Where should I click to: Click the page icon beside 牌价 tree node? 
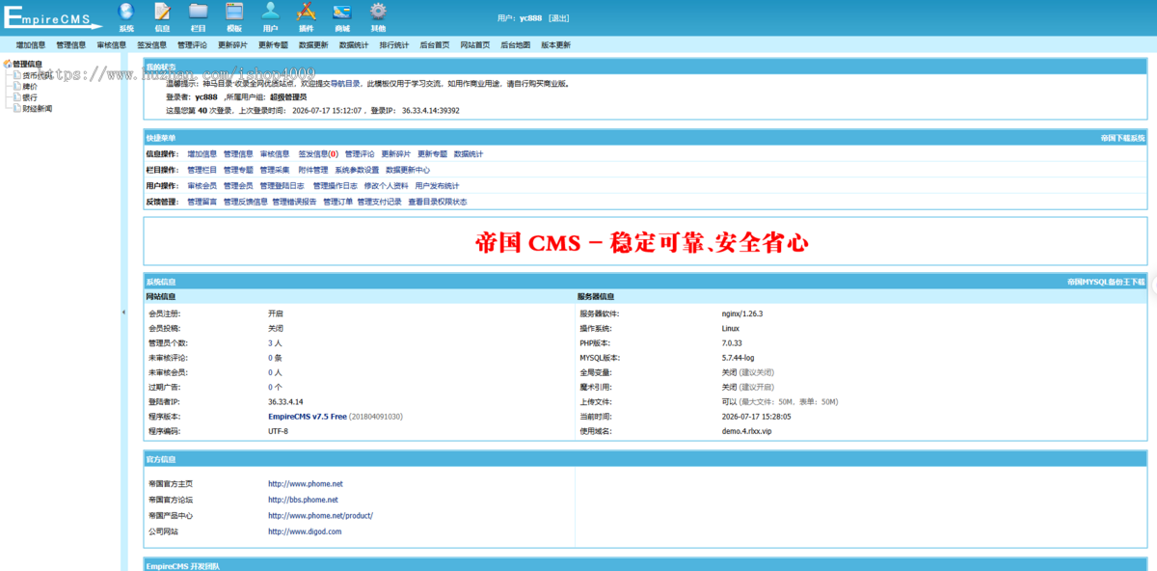(x=15, y=86)
